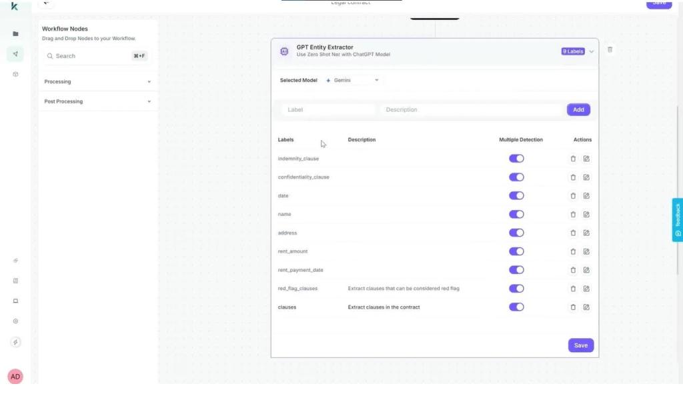
Task: Click the Add button next to Description
Action: 578,109
